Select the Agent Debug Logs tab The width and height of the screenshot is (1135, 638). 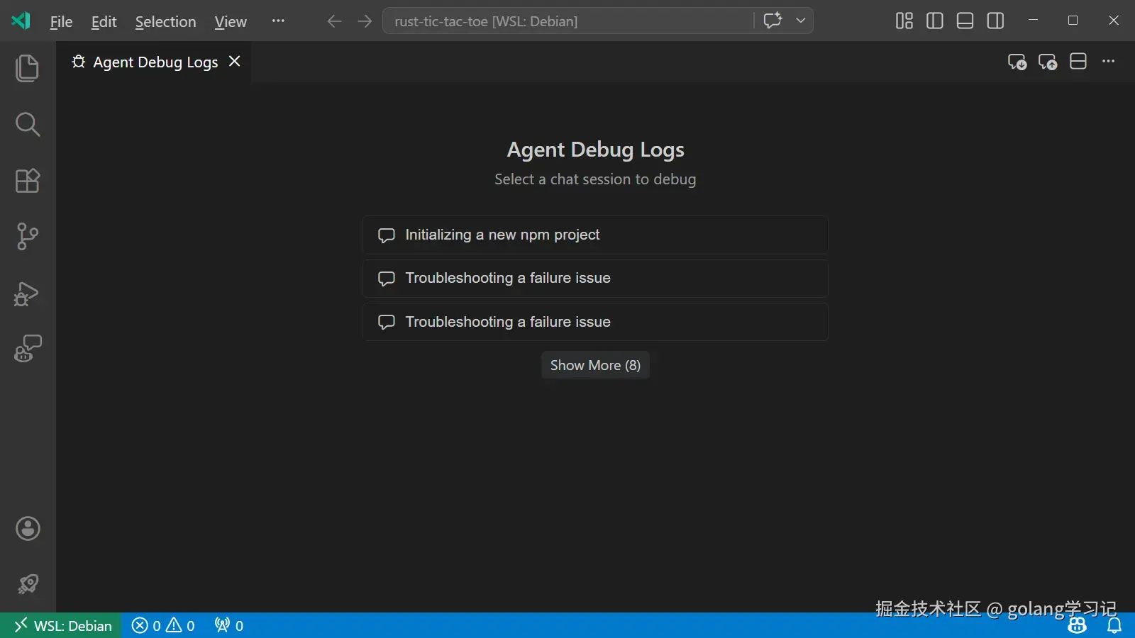(x=155, y=62)
